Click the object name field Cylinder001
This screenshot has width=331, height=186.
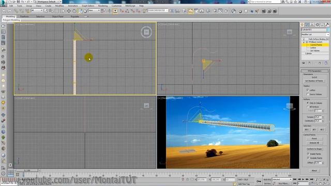[314, 30]
